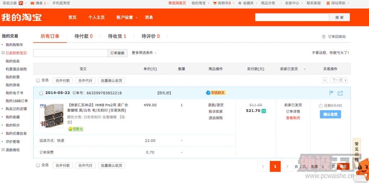Click bottom 批量确认收货 button

tap(111, 165)
